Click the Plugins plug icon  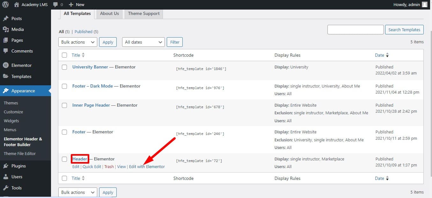[5, 166]
